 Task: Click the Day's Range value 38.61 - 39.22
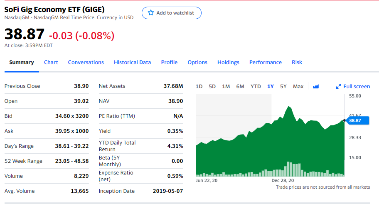[72, 146]
